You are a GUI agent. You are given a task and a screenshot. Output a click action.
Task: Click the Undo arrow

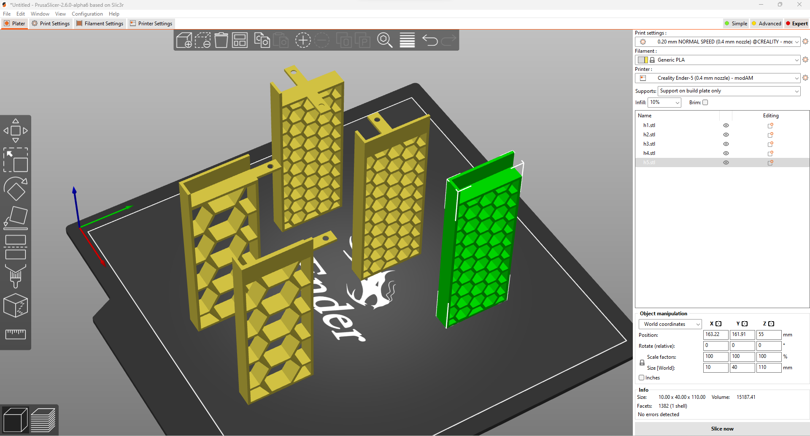click(430, 40)
